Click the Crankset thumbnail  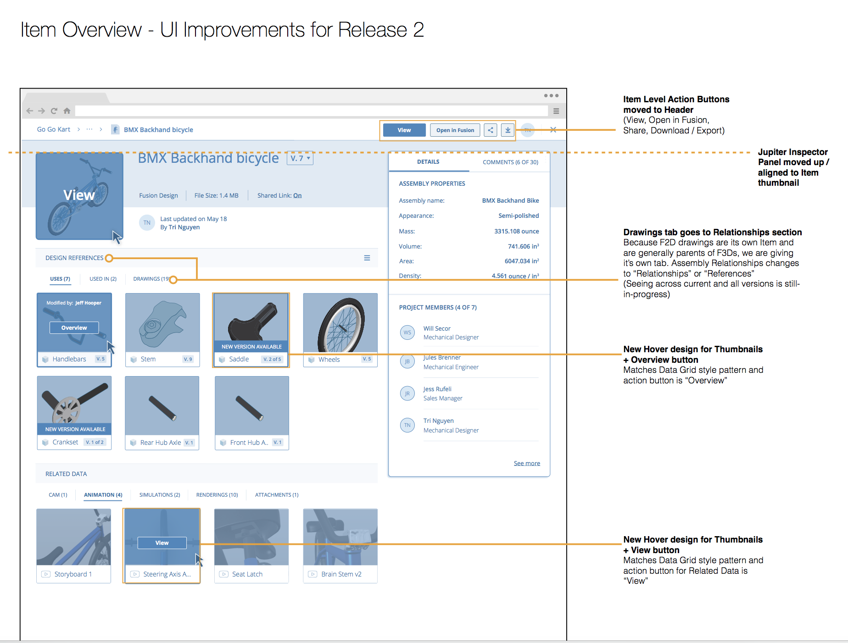74,413
